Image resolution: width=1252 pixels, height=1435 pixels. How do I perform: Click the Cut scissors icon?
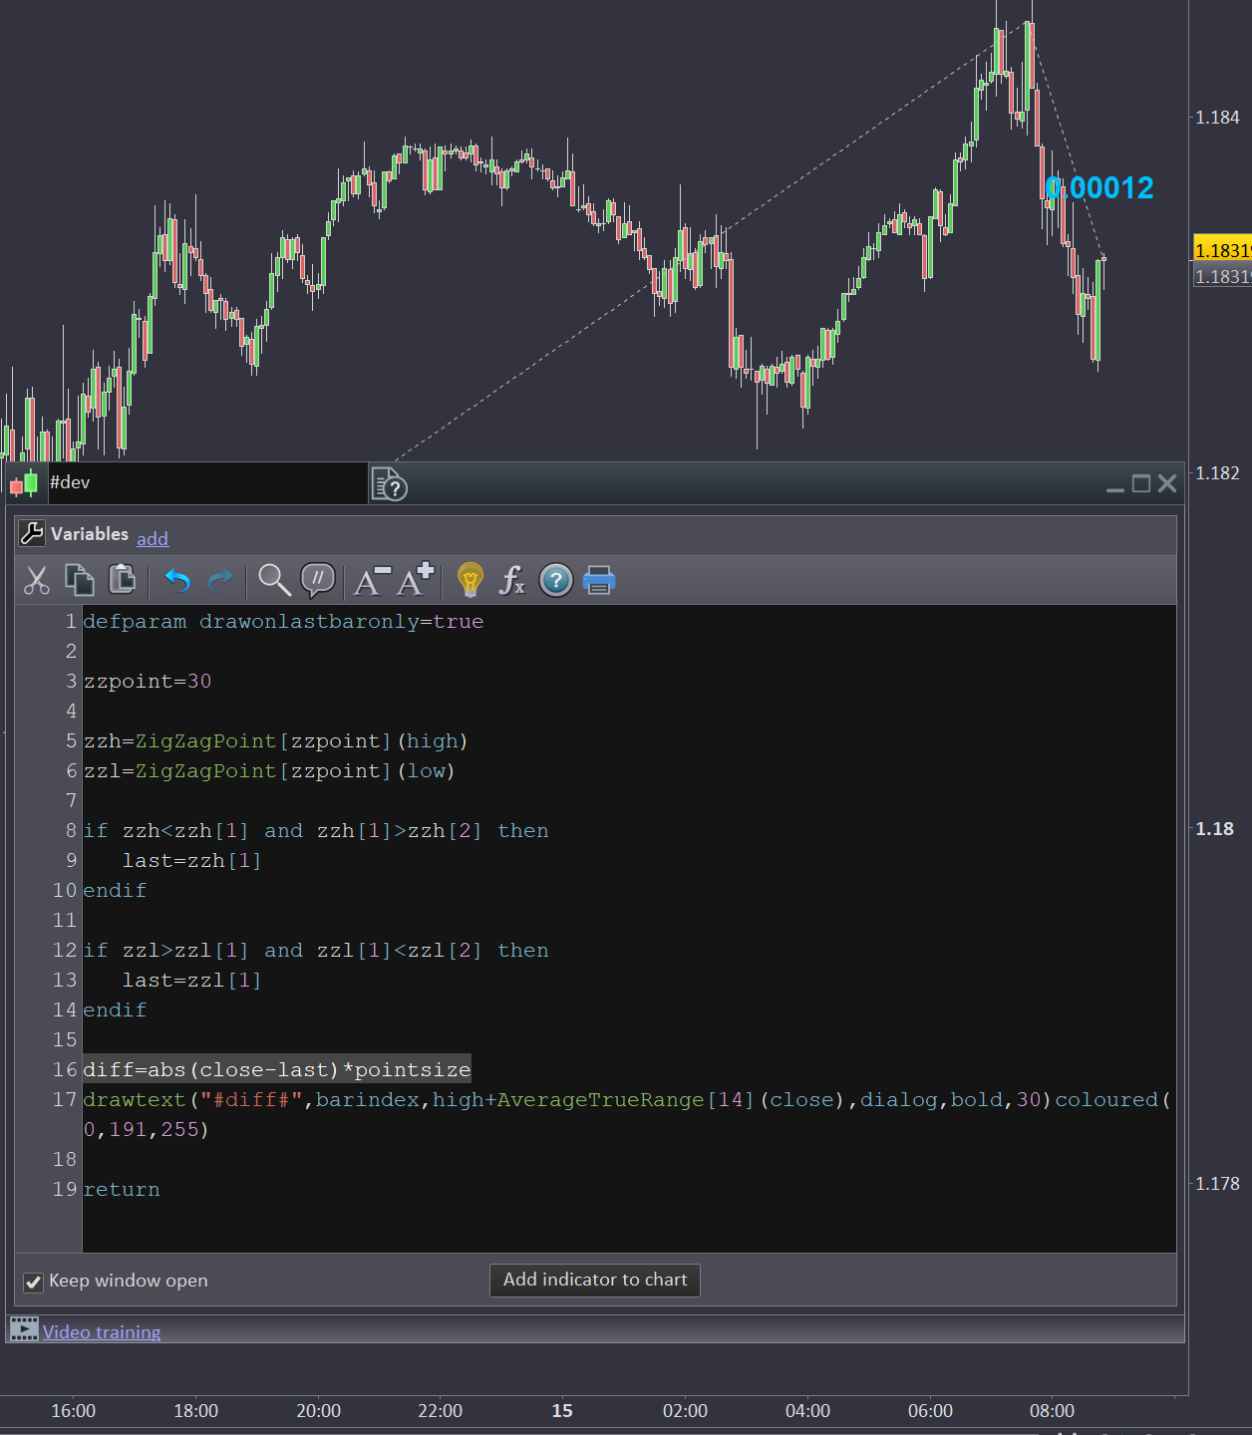pyautogui.click(x=37, y=580)
